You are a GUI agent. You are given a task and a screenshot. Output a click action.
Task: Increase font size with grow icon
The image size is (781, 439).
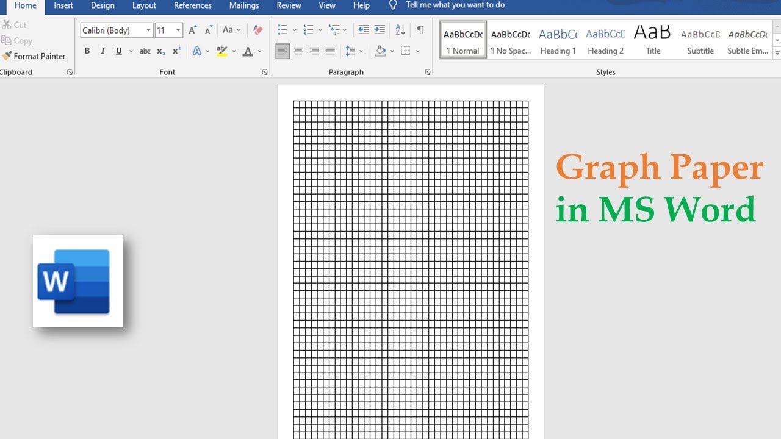coord(192,30)
